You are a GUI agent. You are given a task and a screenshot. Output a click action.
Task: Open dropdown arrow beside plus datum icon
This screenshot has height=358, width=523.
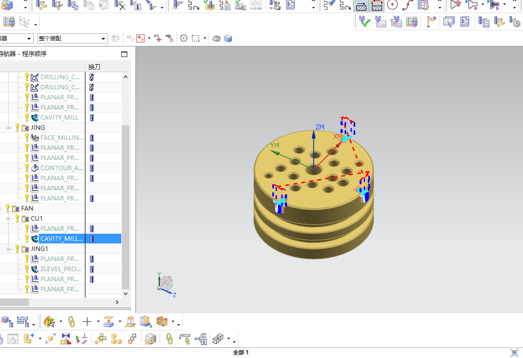[98, 322]
